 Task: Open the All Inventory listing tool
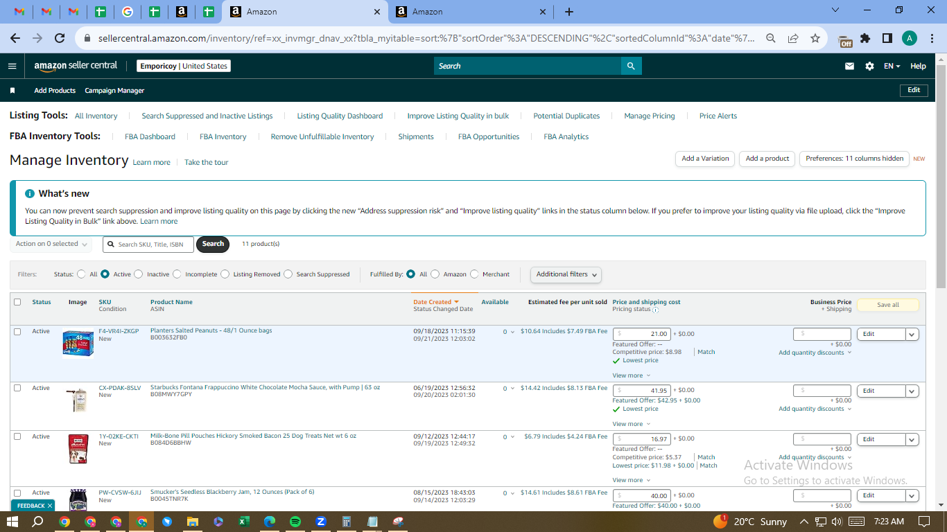pyautogui.click(x=96, y=116)
